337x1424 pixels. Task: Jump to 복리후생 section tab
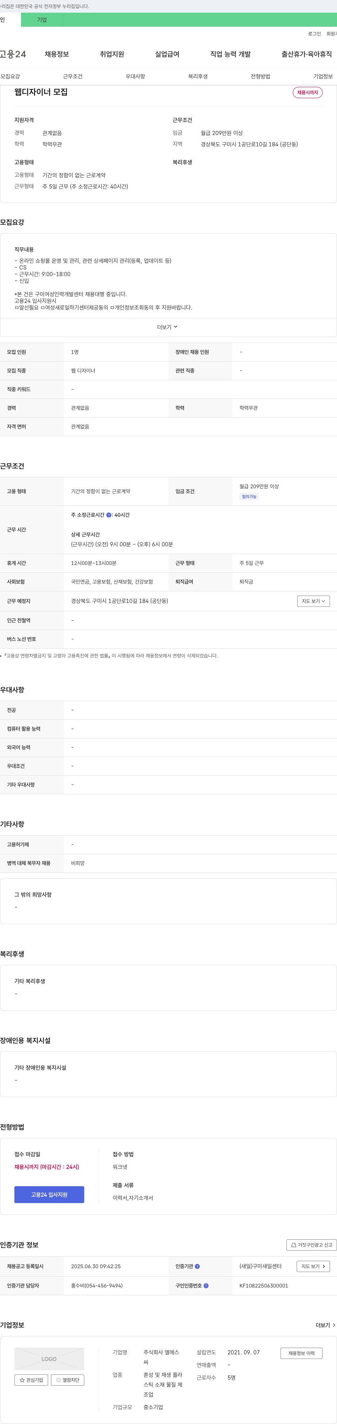(198, 76)
